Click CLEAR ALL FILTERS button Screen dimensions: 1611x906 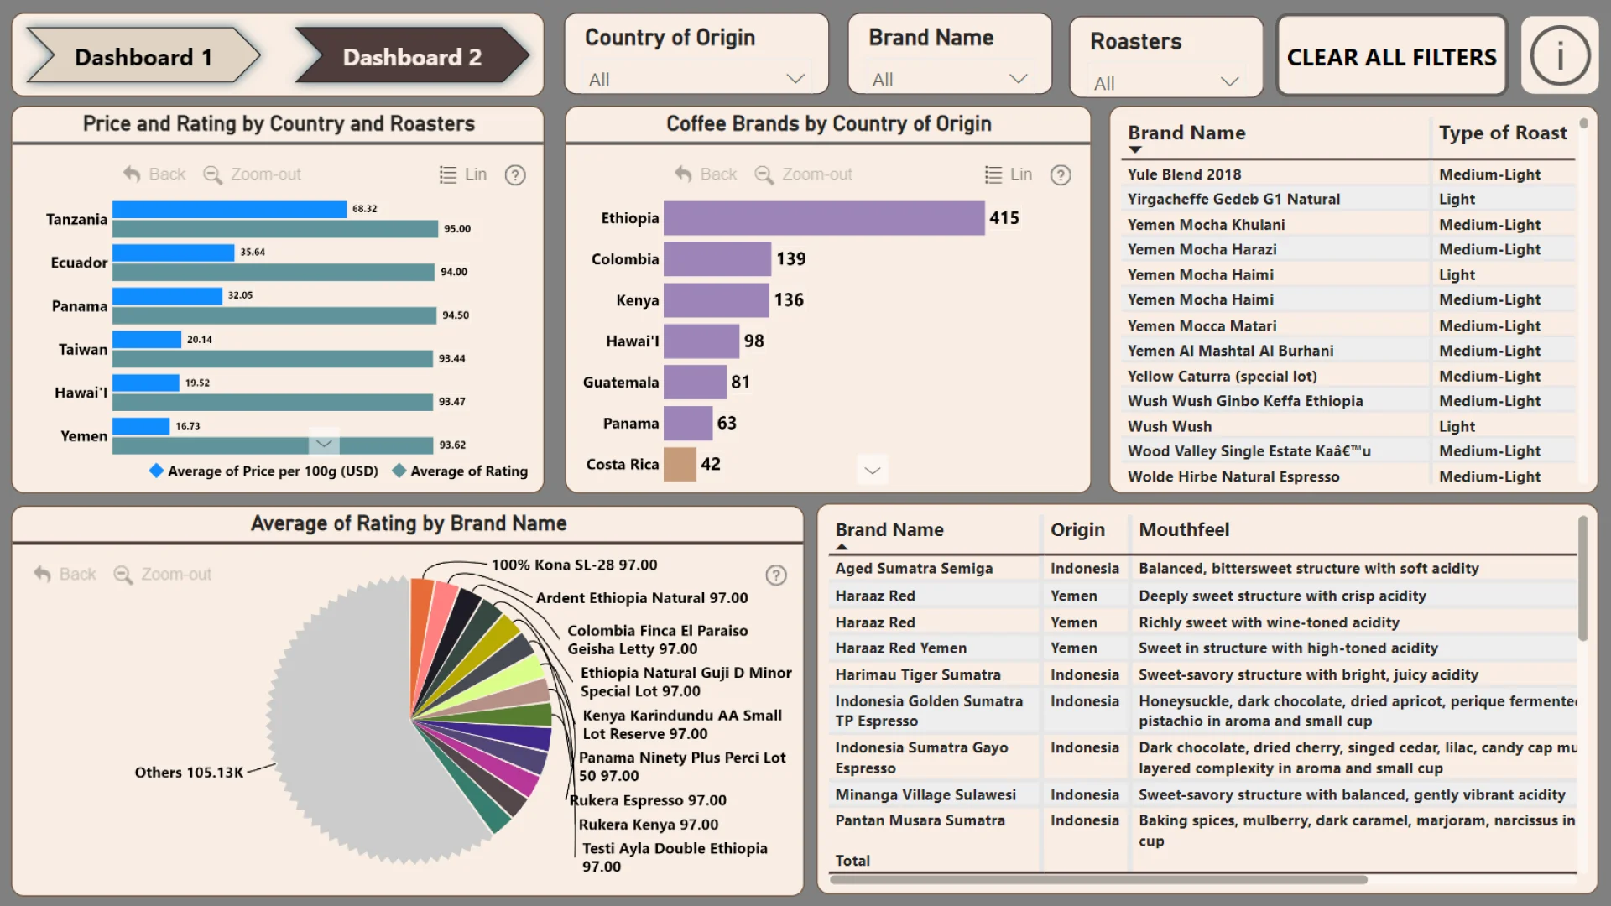pos(1391,56)
